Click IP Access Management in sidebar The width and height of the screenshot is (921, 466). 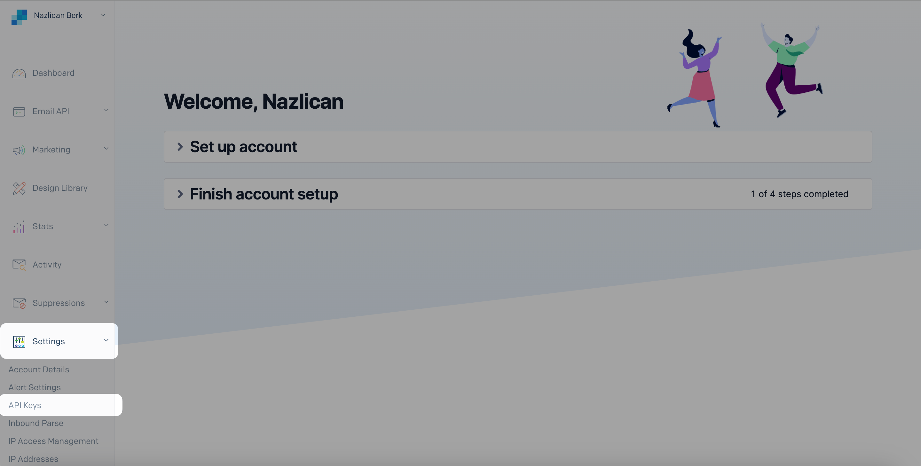[x=53, y=441]
